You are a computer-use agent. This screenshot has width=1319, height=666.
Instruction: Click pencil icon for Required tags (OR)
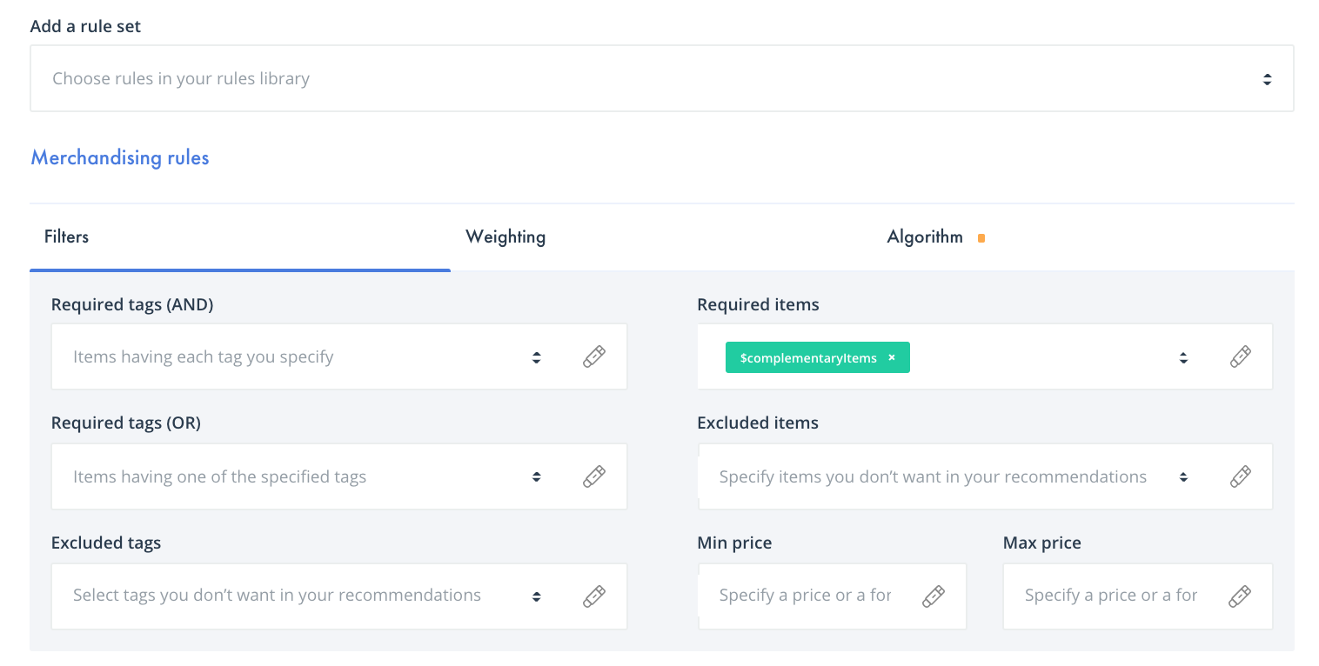tap(594, 476)
